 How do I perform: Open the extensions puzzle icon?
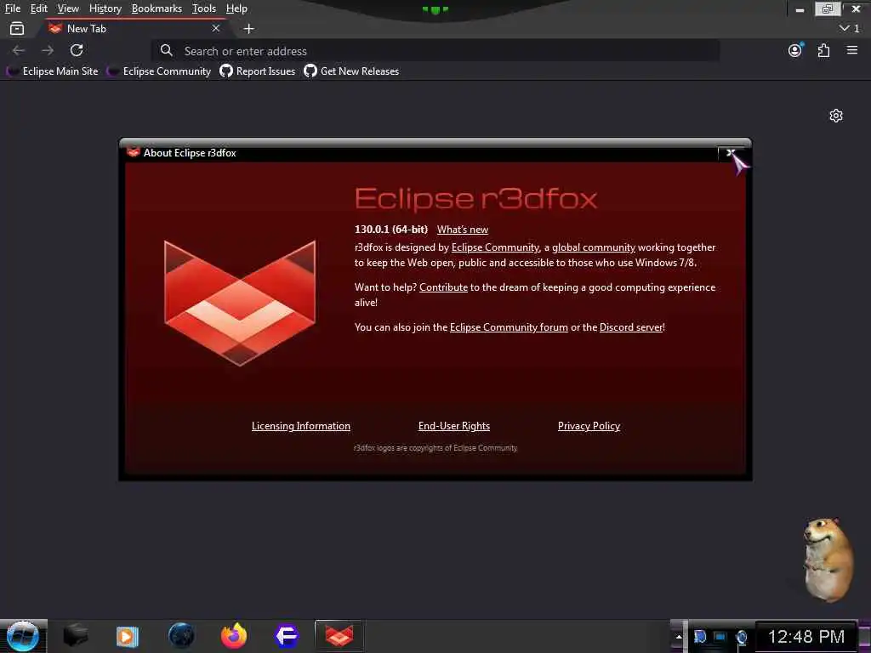[x=823, y=50]
